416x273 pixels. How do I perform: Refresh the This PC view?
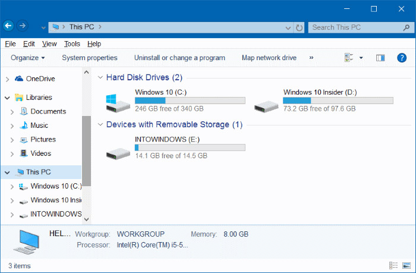point(299,27)
